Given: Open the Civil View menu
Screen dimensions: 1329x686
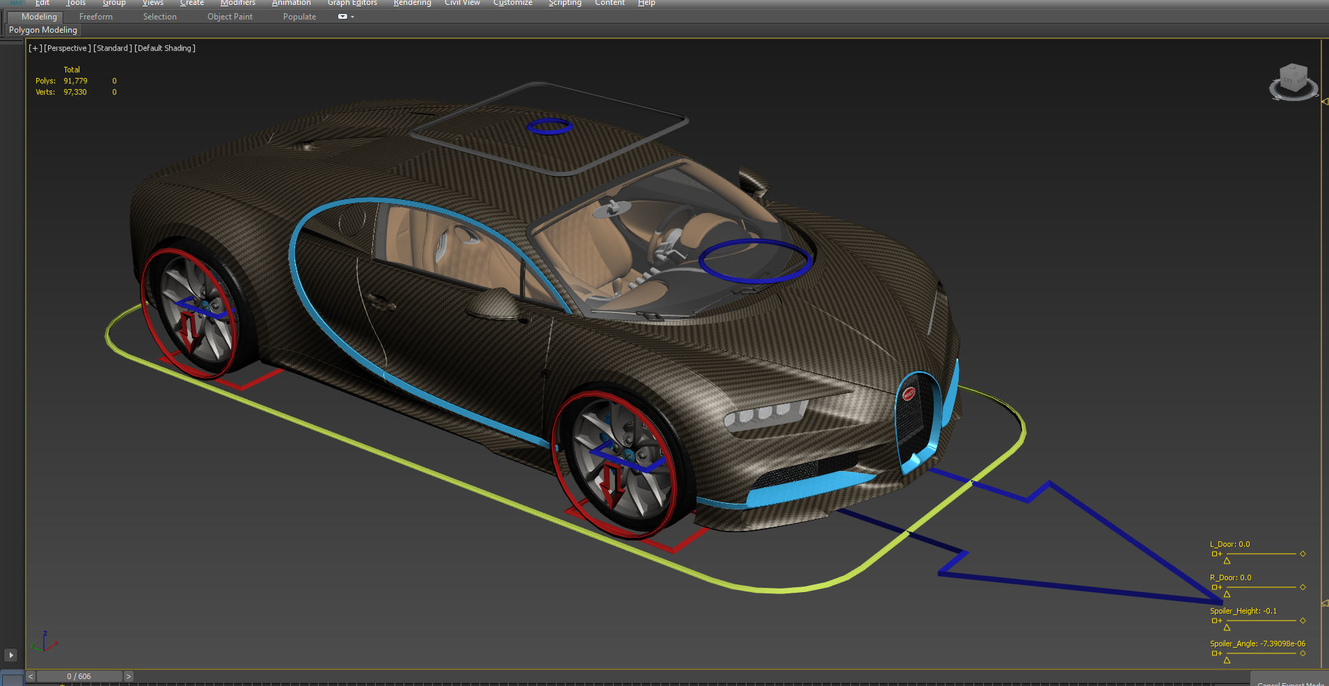Looking at the screenshot, I should coord(463,3).
